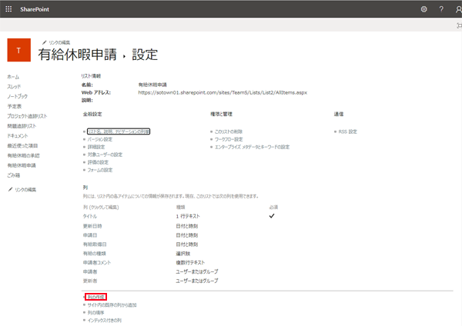Edit the 有給取得日 column
The width and height of the screenshot is (462, 326).
[95, 244]
